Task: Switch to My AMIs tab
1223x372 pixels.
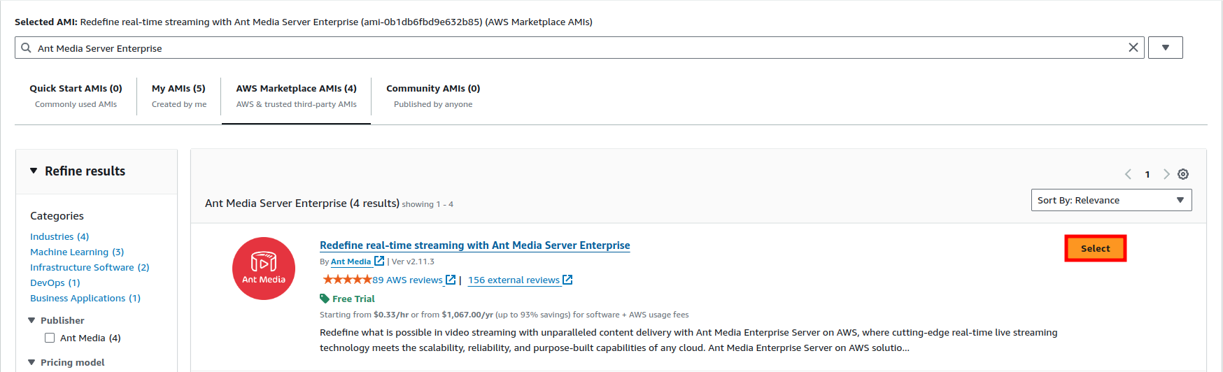Action: point(179,96)
